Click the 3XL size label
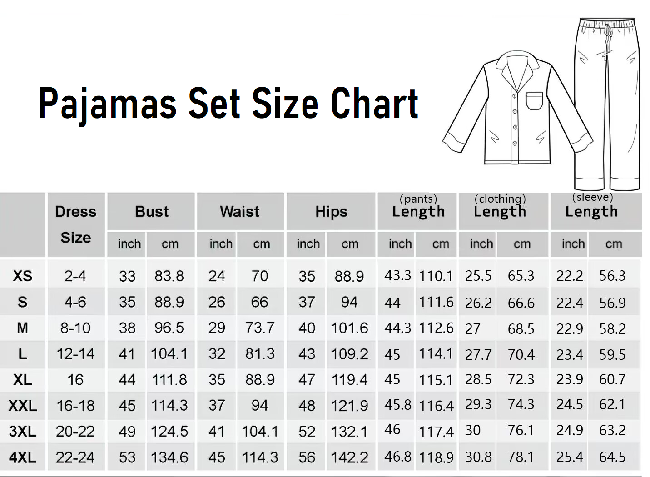 point(23,431)
